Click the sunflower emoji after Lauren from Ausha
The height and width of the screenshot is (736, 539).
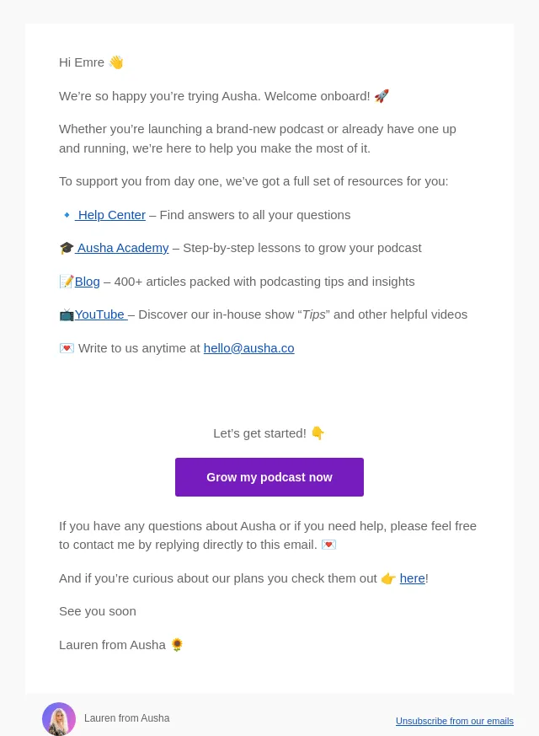(177, 645)
